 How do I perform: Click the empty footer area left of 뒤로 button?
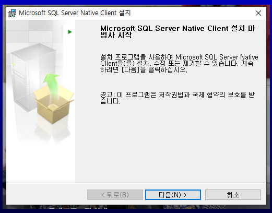pos(46,195)
